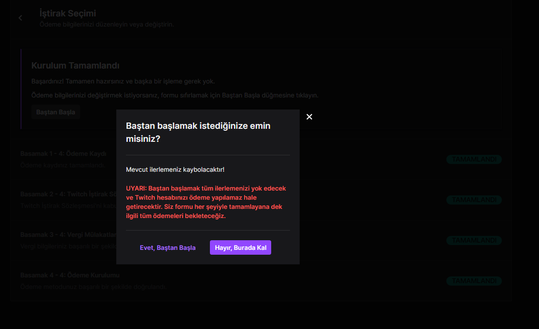
Task: Confirm with 'Evet, Baştan Başla'
Action: (x=168, y=247)
